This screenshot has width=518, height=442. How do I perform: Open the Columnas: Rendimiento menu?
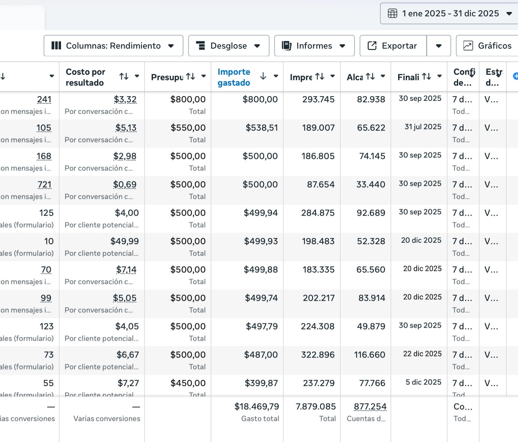pos(113,46)
